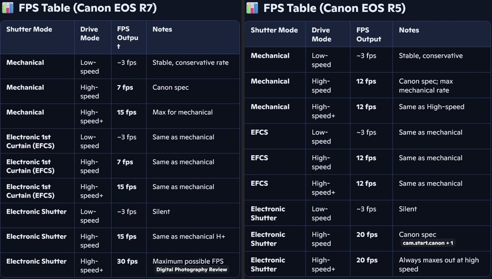The image size is (492, 279).
Task: Open the Digital Photography Review source citation
Action: [191, 269]
